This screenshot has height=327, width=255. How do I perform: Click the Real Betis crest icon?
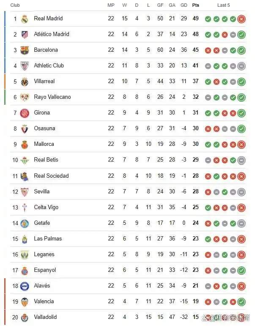click(x=25, y=160)
